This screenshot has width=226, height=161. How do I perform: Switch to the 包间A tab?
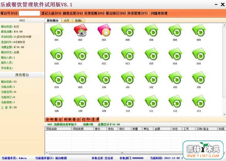pos(78,21)
